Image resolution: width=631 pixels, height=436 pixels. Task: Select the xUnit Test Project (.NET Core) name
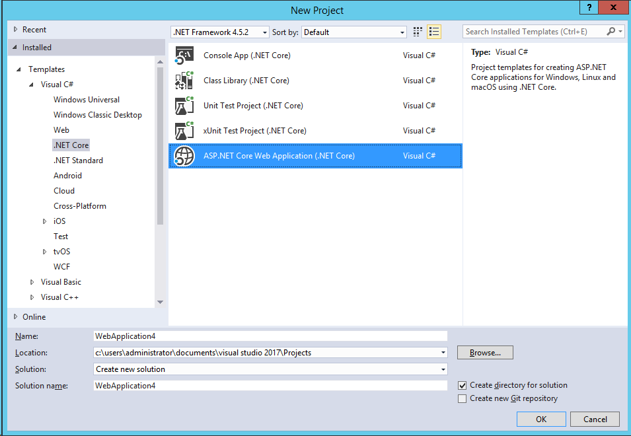(255, 131)
